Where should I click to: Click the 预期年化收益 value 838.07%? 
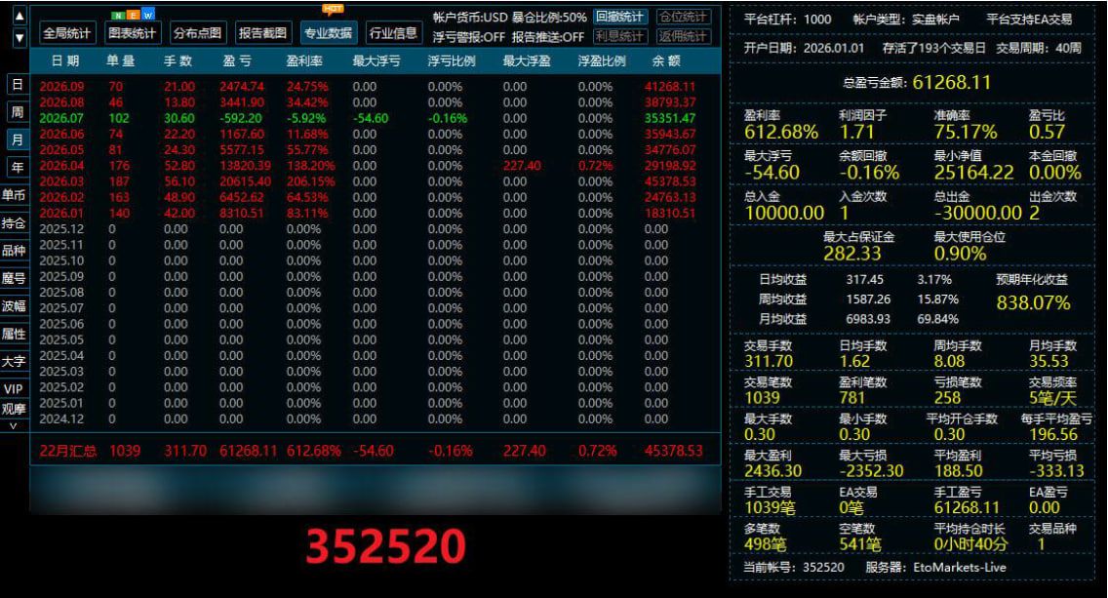(x=1033, y=303)
